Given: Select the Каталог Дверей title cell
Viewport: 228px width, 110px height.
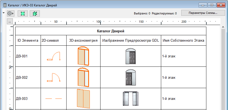Looking at the screenshot, I should (111, 31).
